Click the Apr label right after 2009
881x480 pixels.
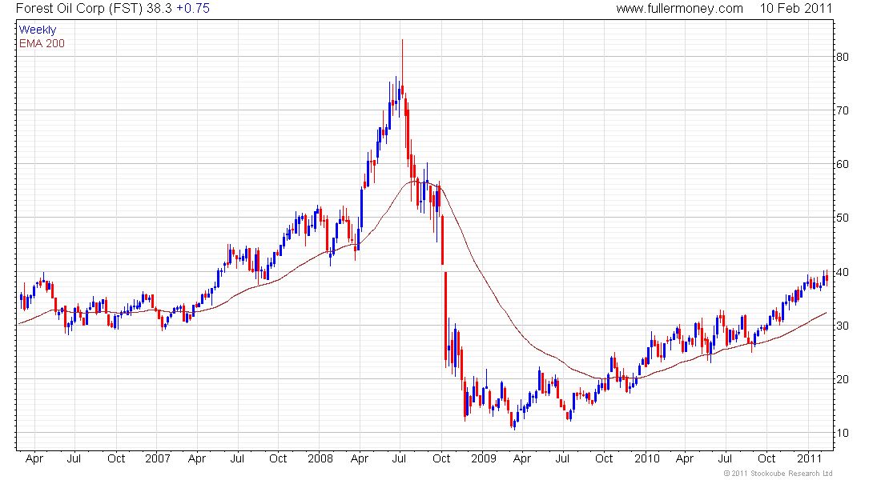[x=522, y=458]
